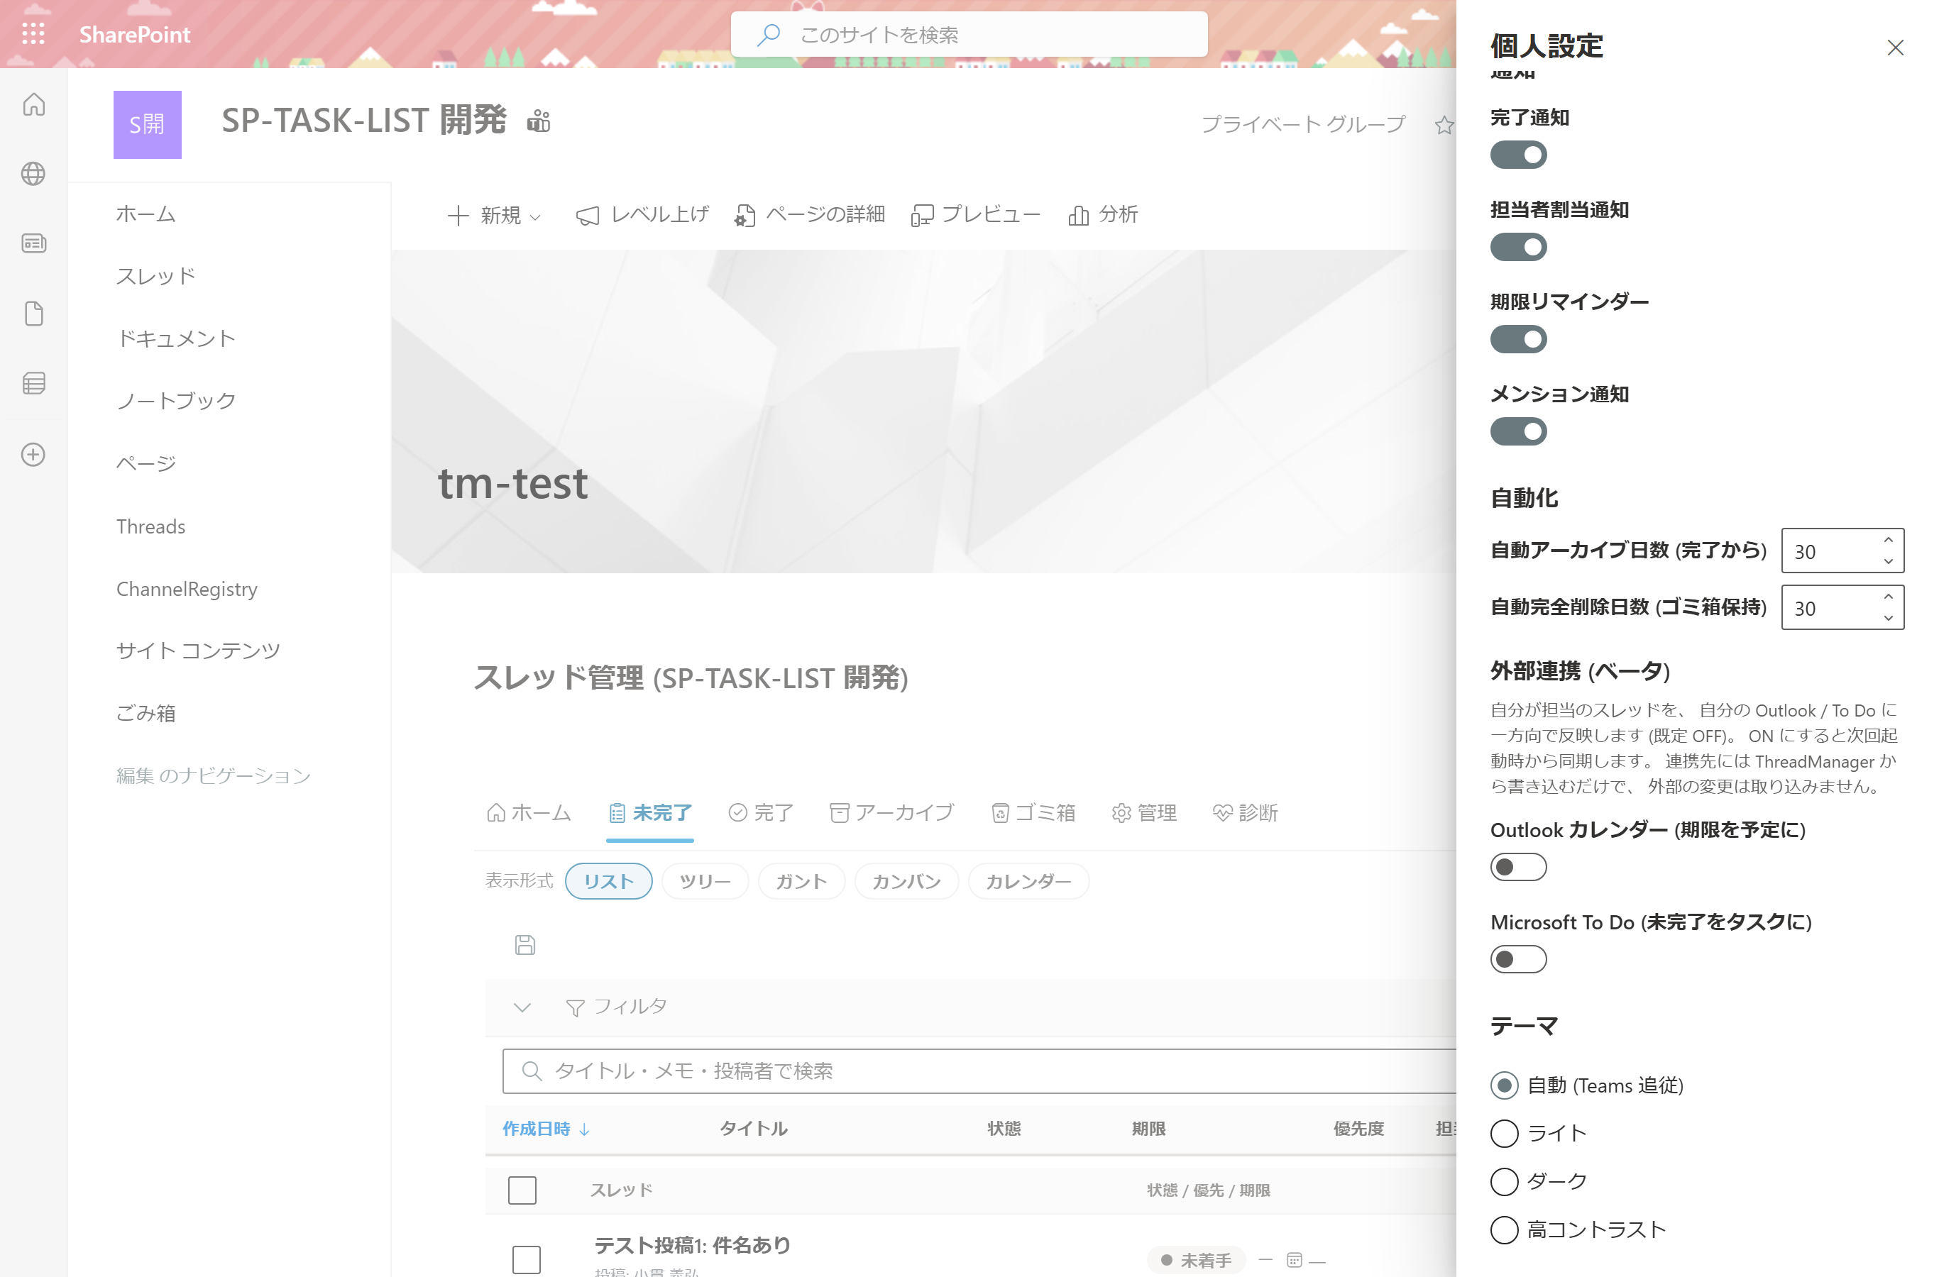Switch to カンバン view
This screenshot has height=1277, width=1939.
click(907, 881)
